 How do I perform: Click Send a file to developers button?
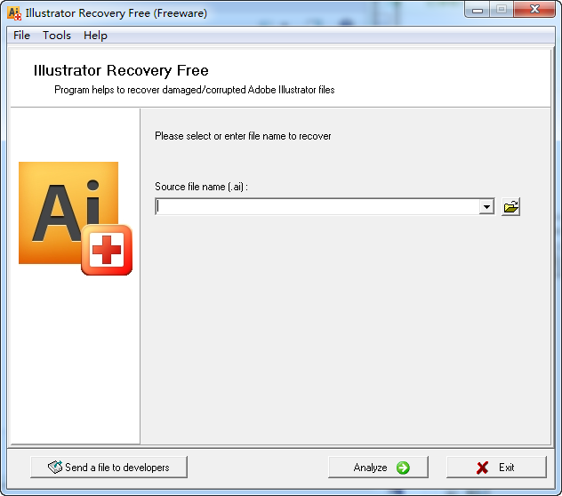[x=109, y=467]
